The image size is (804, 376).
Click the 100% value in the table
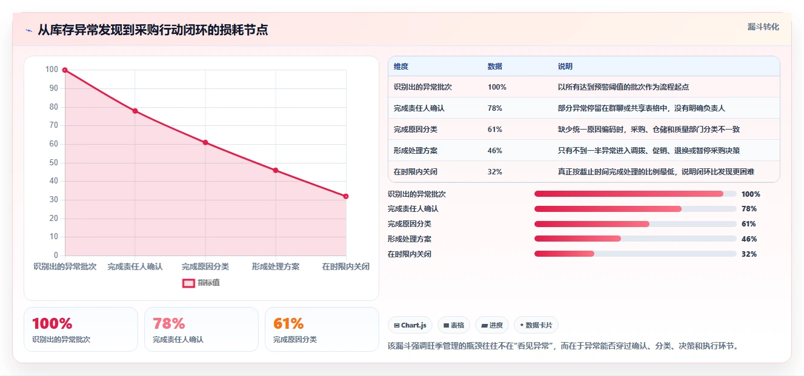coord(497,87)
